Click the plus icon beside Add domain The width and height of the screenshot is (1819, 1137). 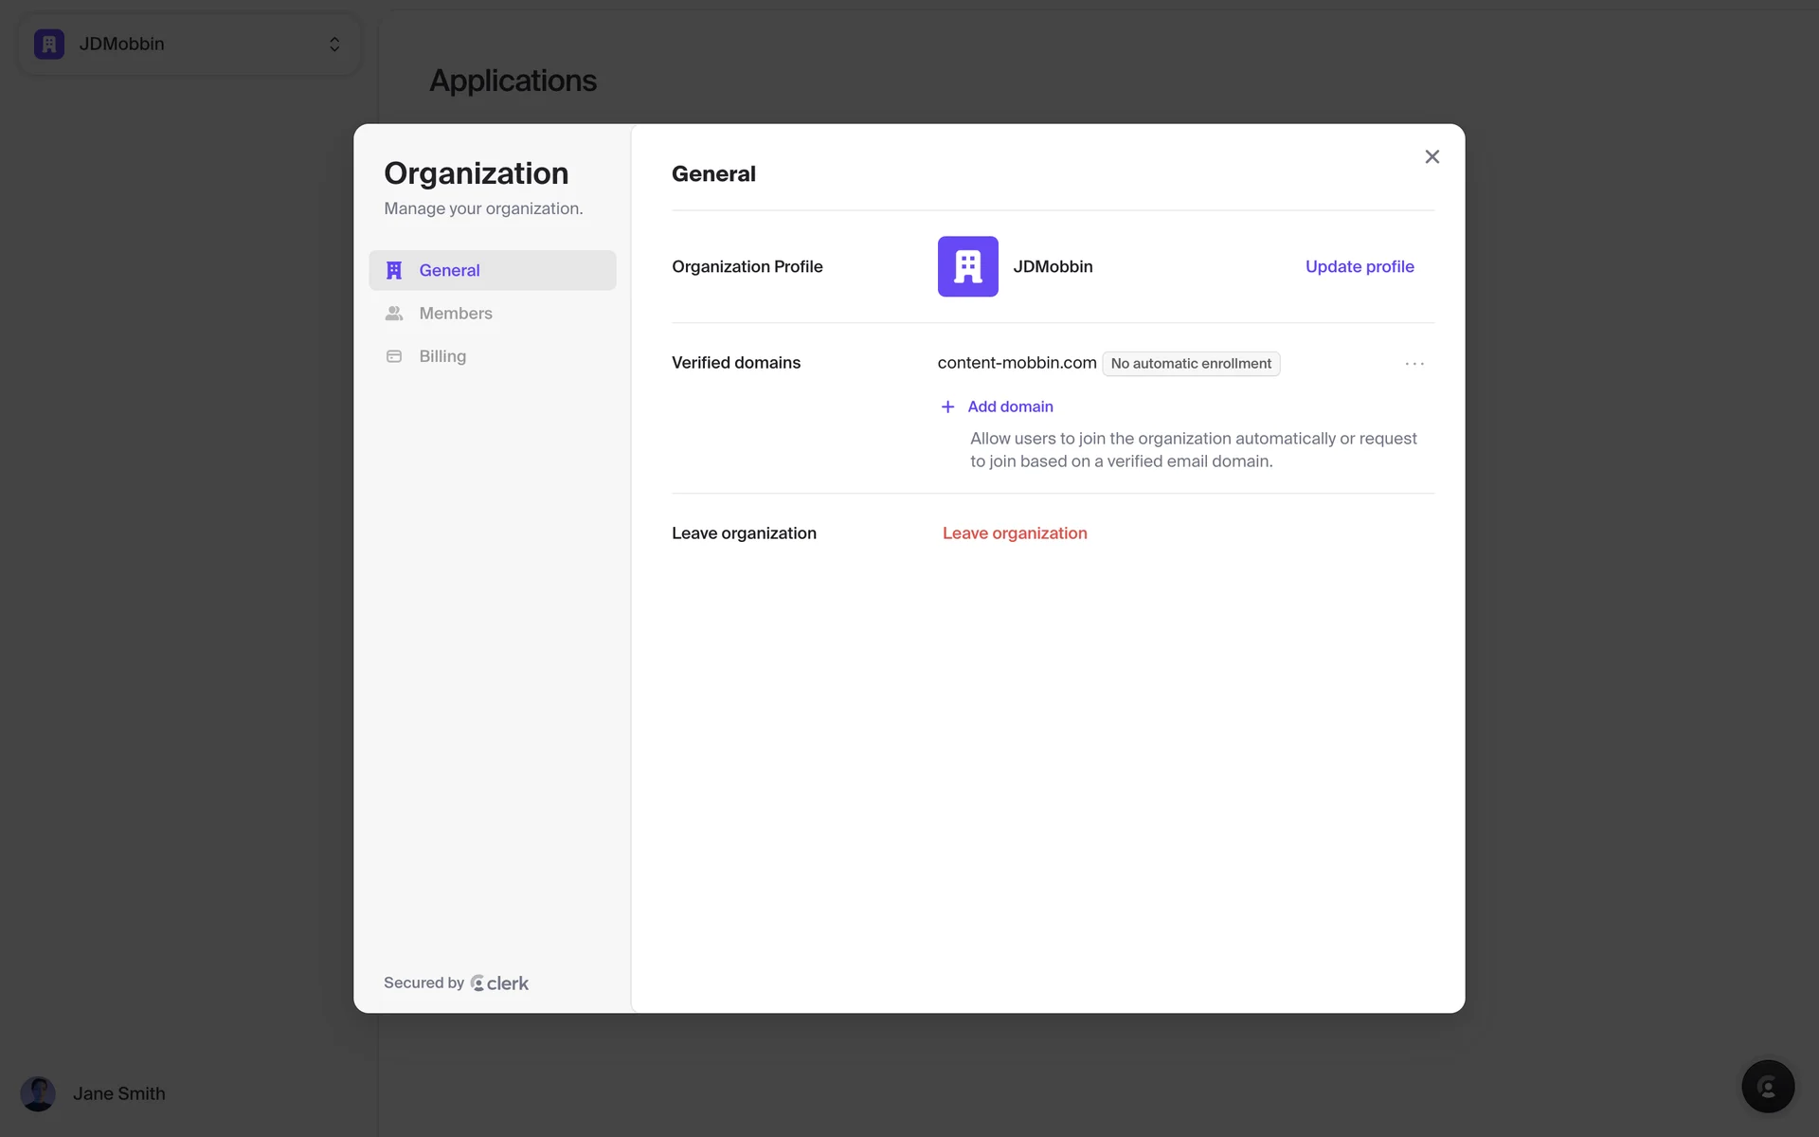947,406
